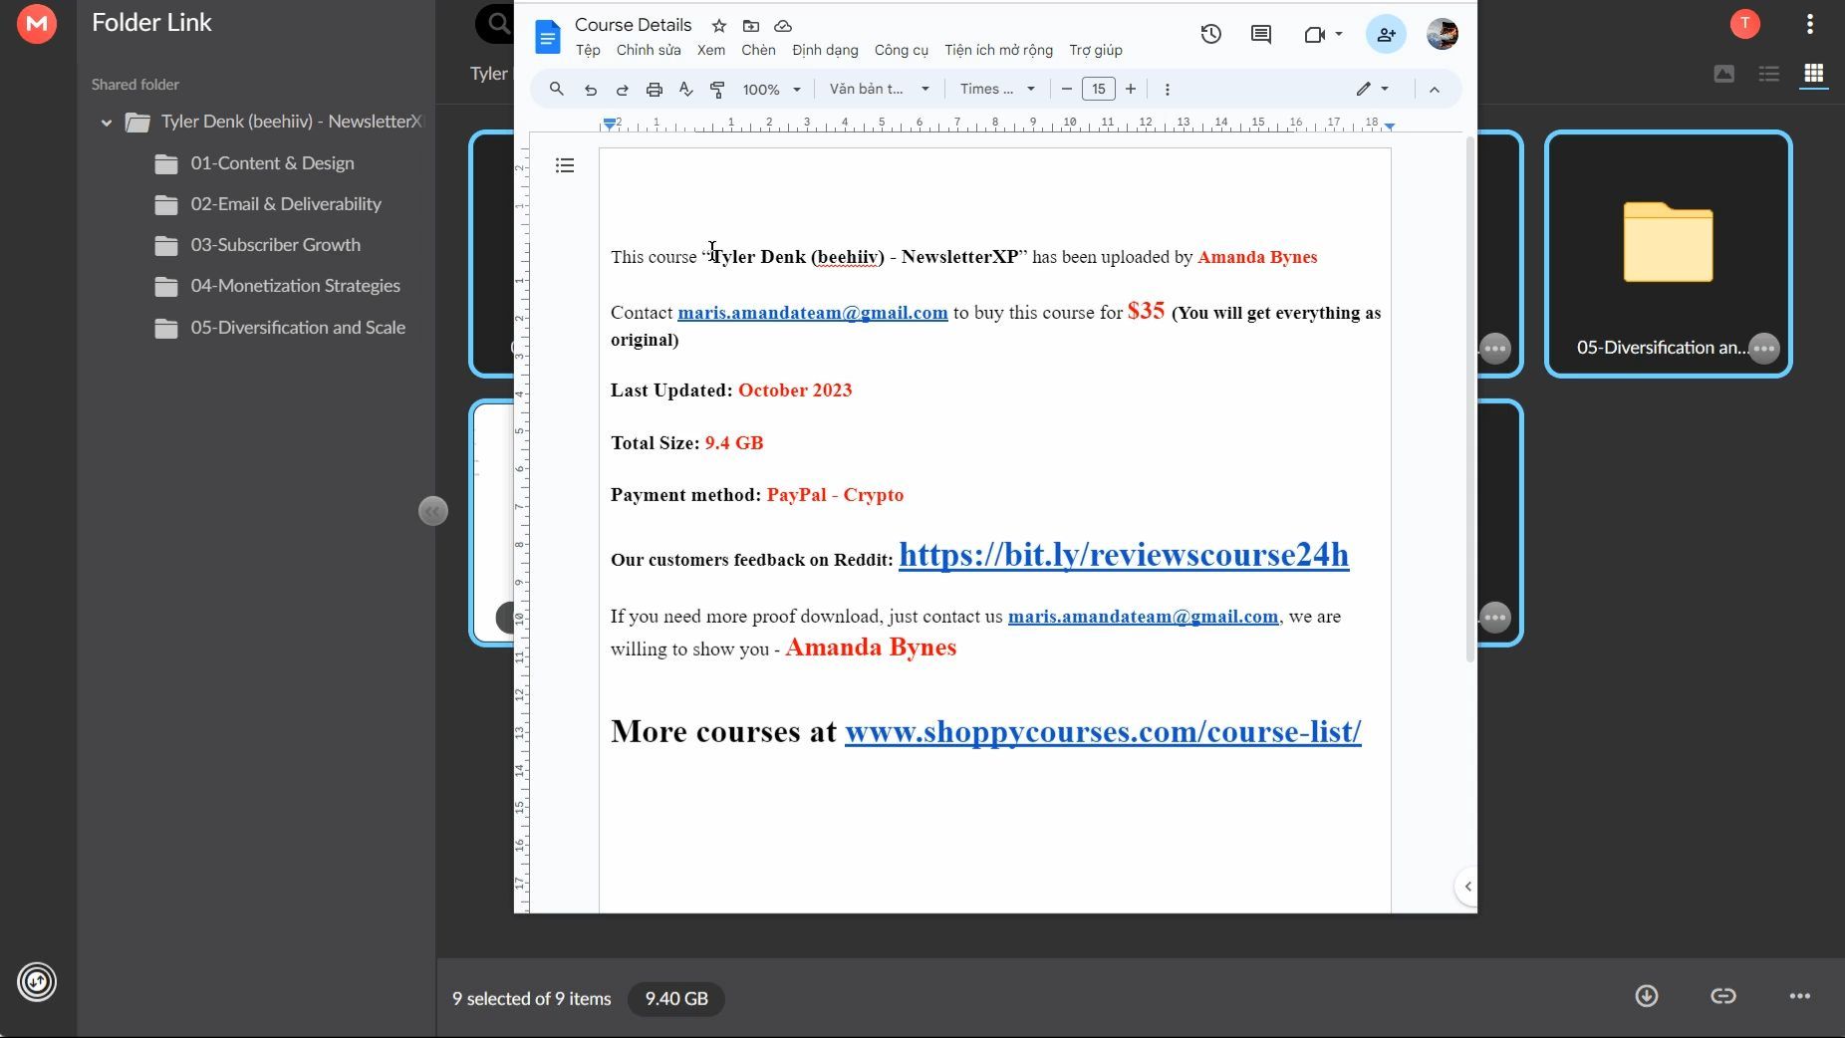The height and width of the screenshot is (1038, 1845).
Task: Select the paint format roller icon
Action: point(717,89)
